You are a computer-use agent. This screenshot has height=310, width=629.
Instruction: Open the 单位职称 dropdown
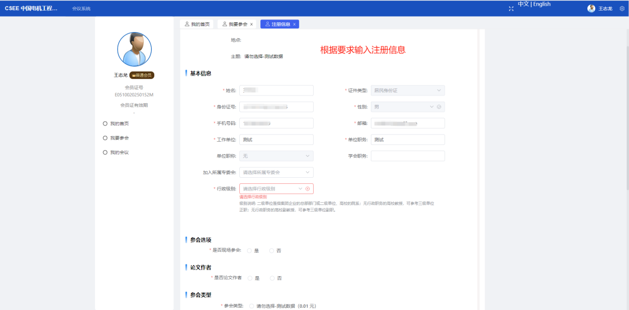click(x=276, y=156)
